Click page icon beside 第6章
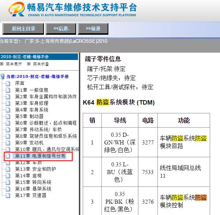Viewport: 220px width, 215px height. click(8, 123)
